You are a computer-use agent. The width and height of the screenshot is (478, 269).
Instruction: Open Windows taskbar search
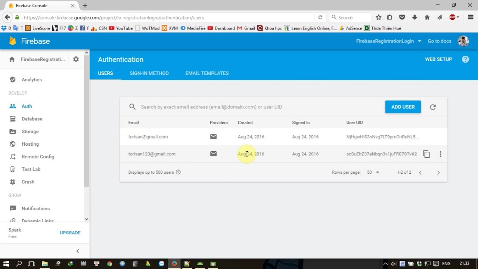coord(19,263)
